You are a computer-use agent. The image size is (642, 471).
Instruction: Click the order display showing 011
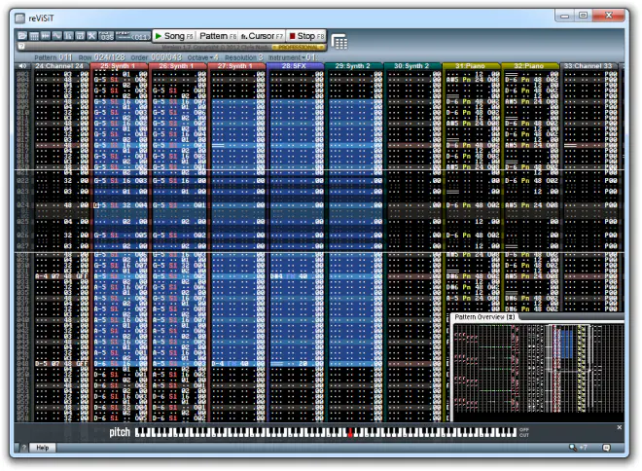[x=133, y=36]
